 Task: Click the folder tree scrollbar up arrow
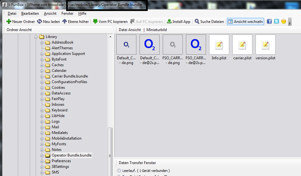[110, 36]
